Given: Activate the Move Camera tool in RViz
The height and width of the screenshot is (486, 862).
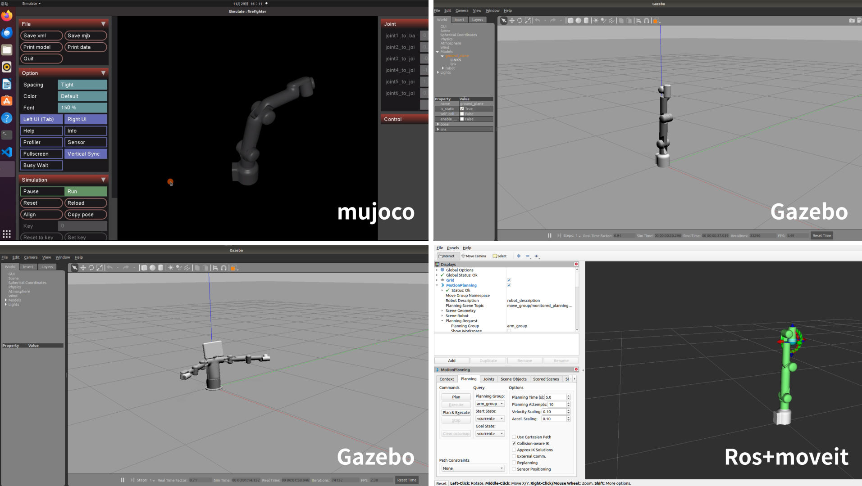Looking at the screenshot, I should tap(474, 256).
